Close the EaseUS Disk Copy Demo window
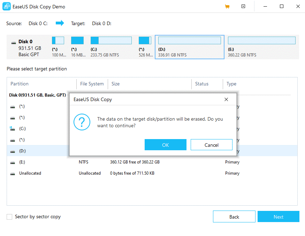 pos(298,6)
